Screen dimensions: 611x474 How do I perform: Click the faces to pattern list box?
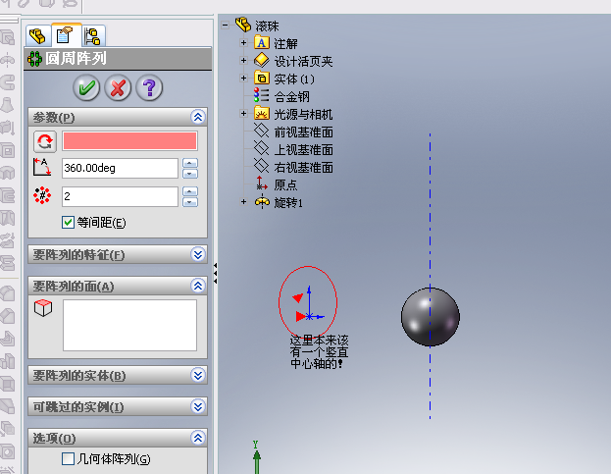[x=129, y=325]
